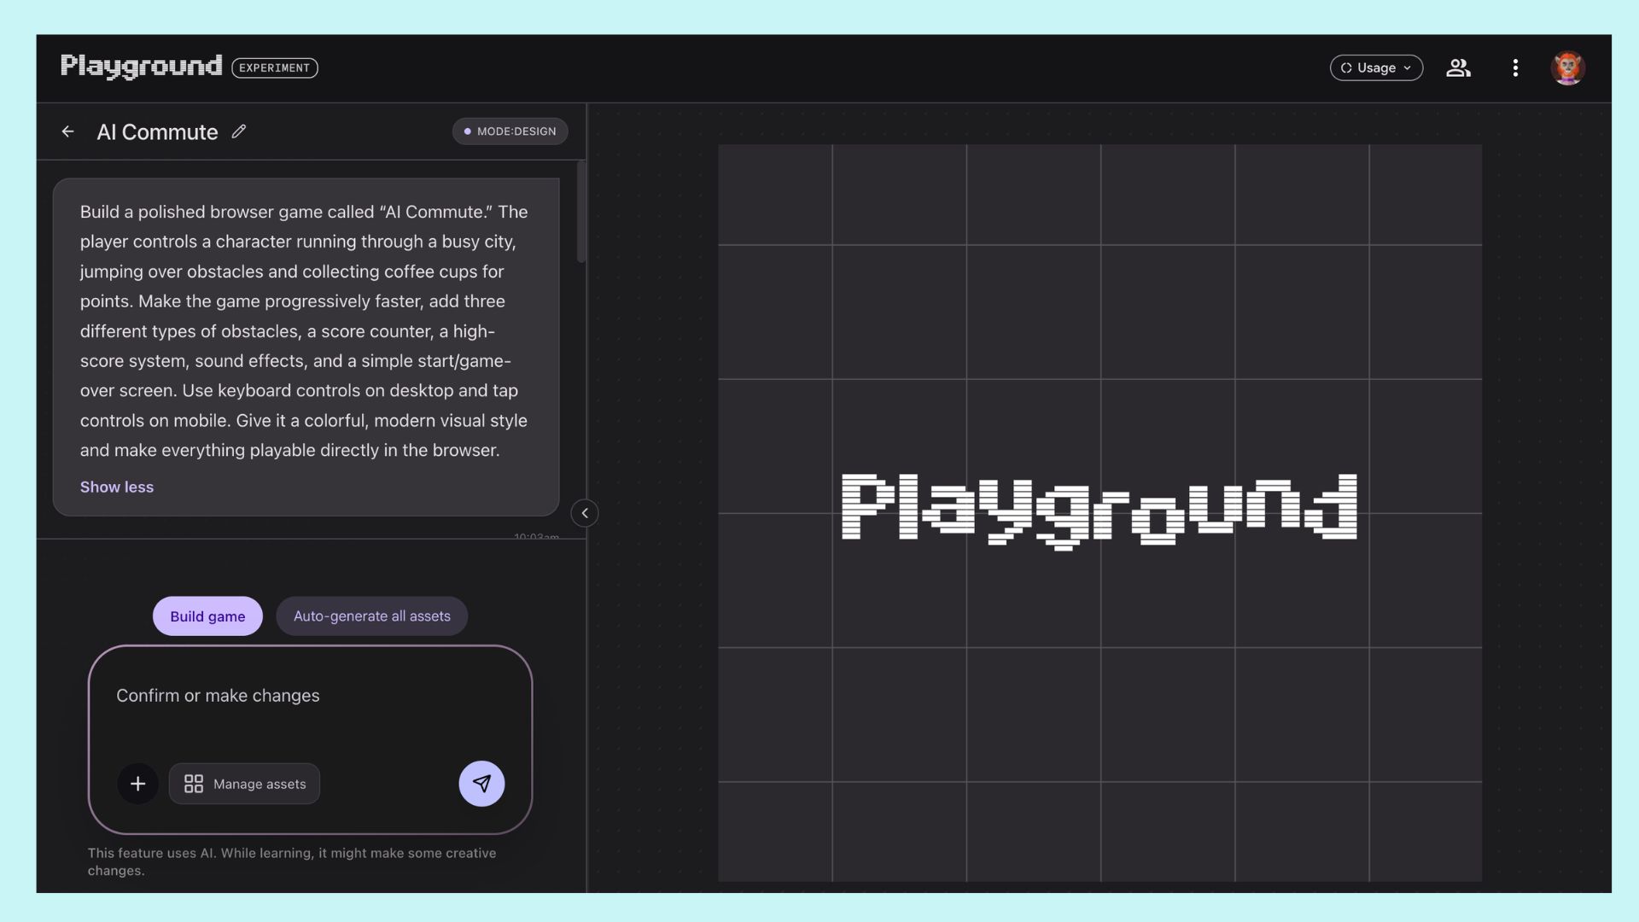The height and width of the screenshot is (922, 1639).
Task: Click the plus add attachment icon
Action: coord(137,784)
